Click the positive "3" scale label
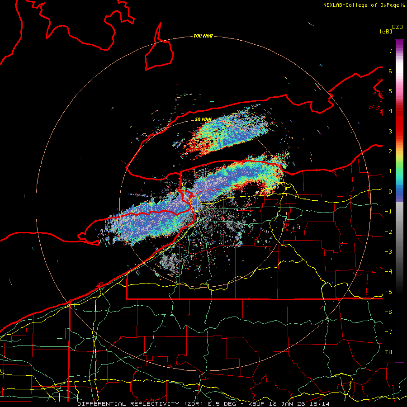The image size is (407, 407). click(390, 131)
